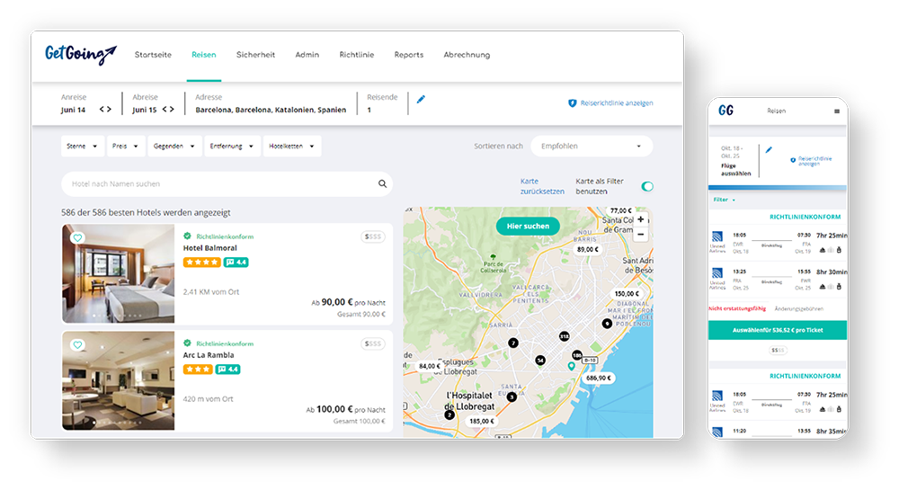The image size is (899, 490).
Task: Toggle the 'Karte als Filter benutzen' switch
Action: [x=647, y=186]
